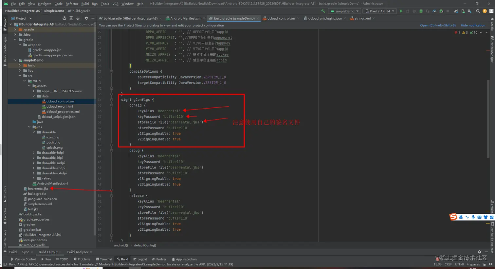Toggle Sogou microphone voice input icon
495x269 pixels.
(x=473, y=217)
